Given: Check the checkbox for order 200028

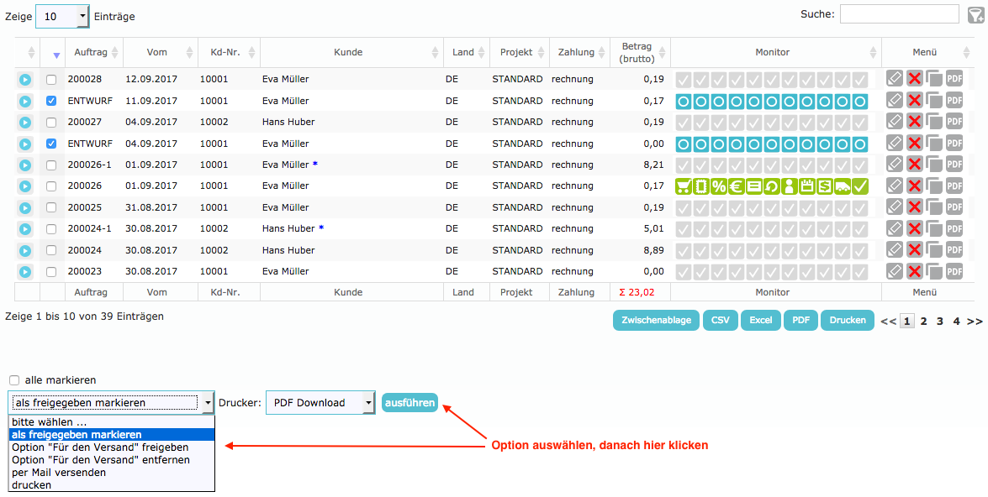Looking at the screenshot, I should (x=51, y=80).
